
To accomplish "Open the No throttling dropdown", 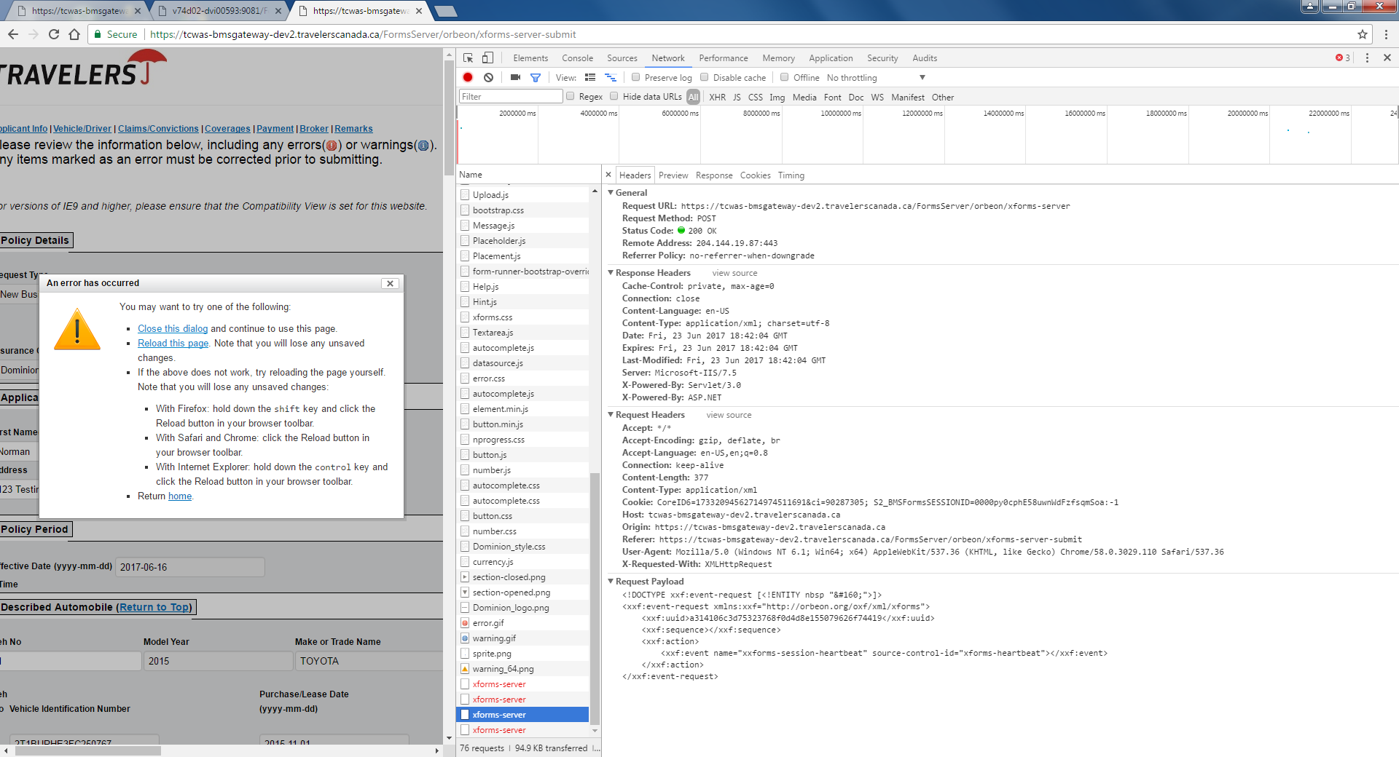I will pyautogui.click(x=875, y=78).
